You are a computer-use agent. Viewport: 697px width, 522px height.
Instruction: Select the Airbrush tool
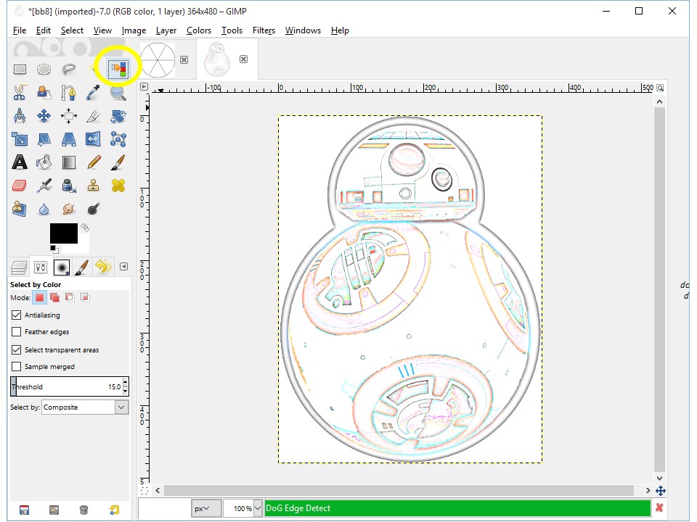[x=44, y=186]
